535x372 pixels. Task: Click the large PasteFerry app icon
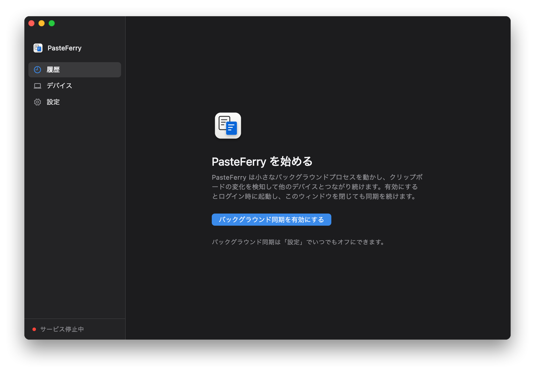228,126
